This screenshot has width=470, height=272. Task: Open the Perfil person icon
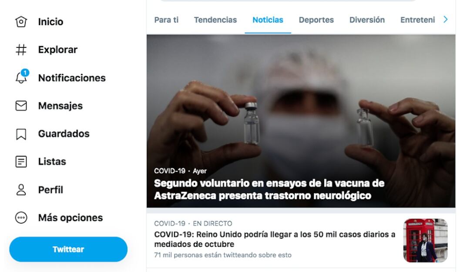coord(21,190)
